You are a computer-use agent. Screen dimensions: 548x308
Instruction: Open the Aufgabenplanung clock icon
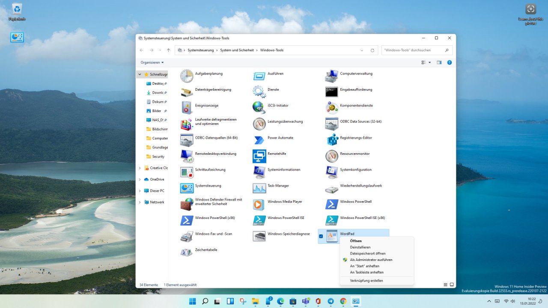tap(187, 76)
